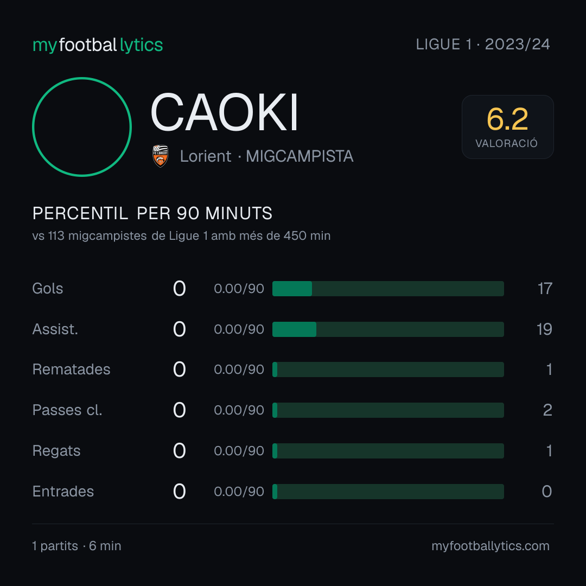Select the CAOKI player name heading
Viewport: 586px width, 586px height.
click(x=224, y=112)
